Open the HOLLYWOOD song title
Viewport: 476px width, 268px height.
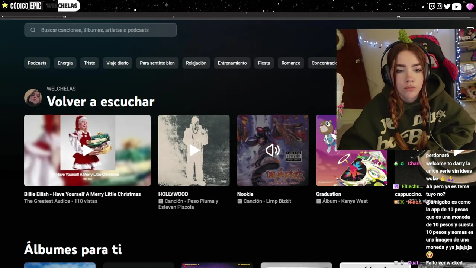pos(173,194)
